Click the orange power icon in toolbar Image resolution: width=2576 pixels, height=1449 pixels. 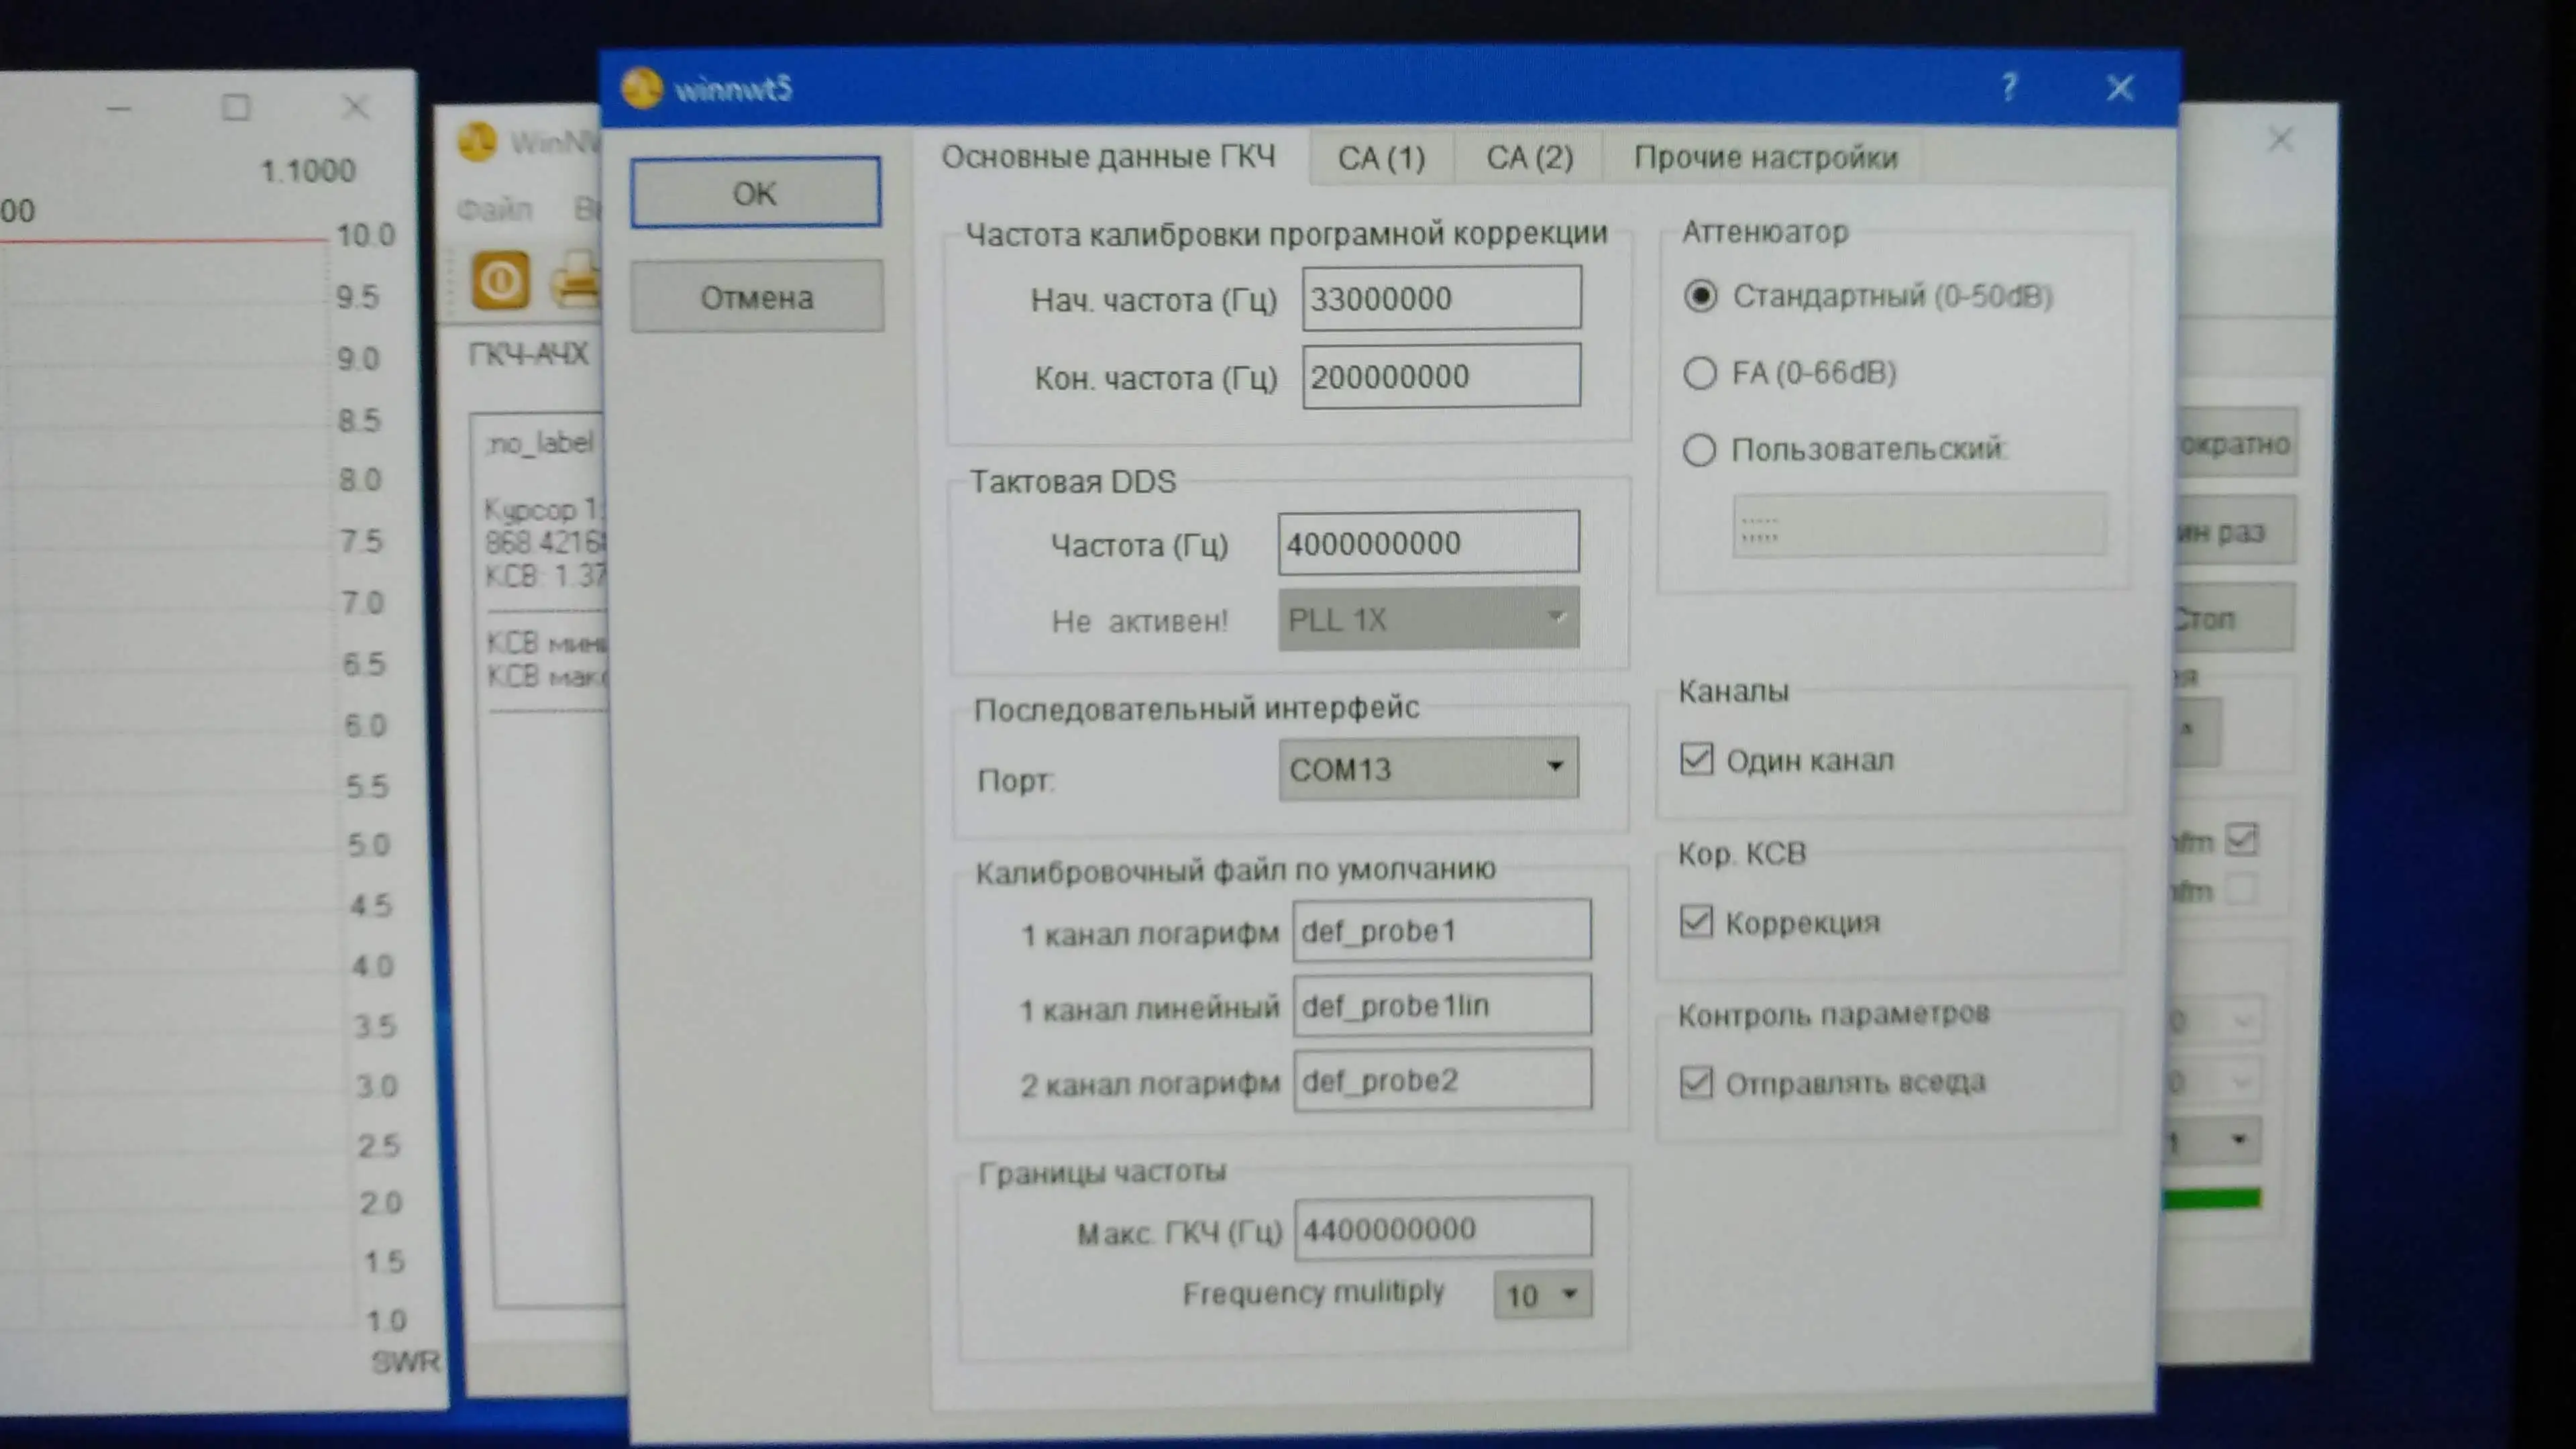pyautogui.click(x=500, y=281)
